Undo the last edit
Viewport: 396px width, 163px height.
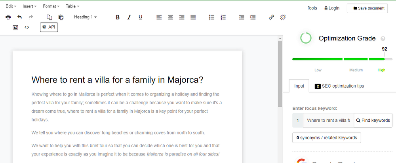pos(20,17)
